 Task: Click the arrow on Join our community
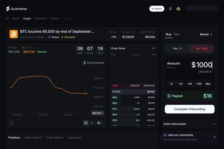click(214, 137)
